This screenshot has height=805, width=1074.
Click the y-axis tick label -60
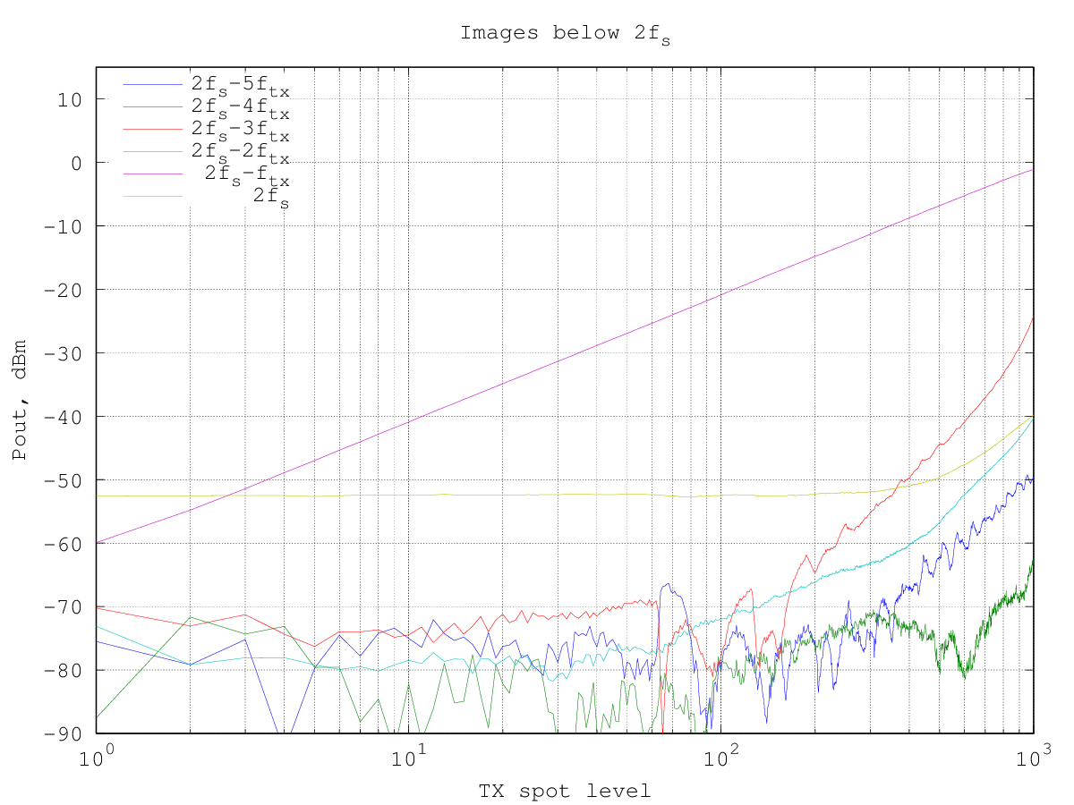pos(64,544)
